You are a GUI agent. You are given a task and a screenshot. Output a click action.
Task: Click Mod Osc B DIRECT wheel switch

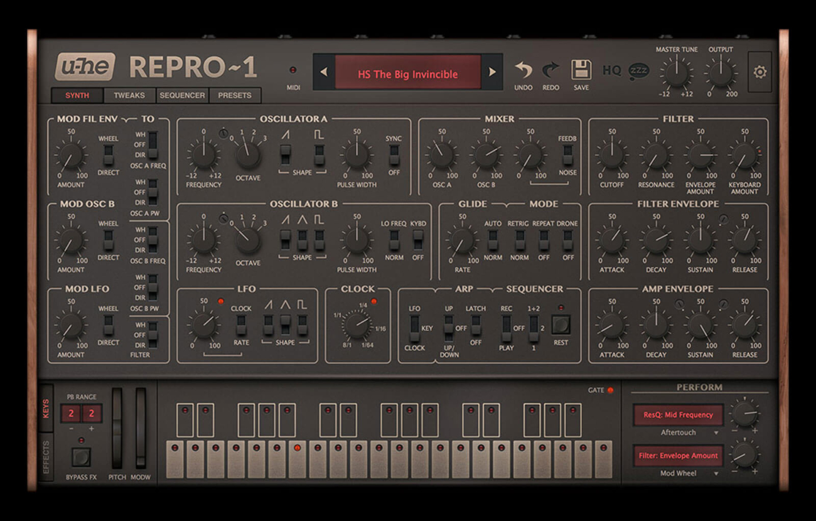click(108, 240)
